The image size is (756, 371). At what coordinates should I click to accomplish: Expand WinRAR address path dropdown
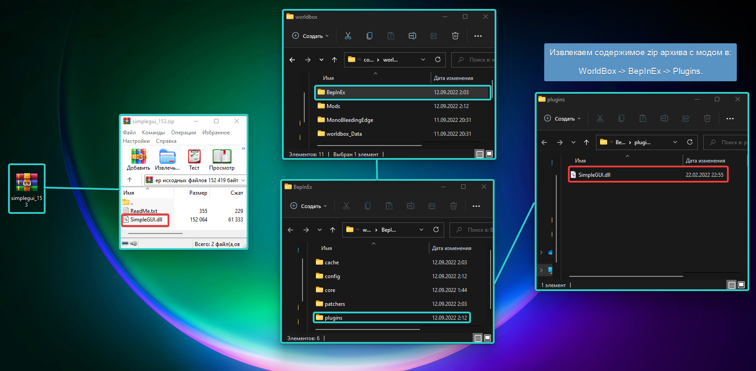pos(243,180)
